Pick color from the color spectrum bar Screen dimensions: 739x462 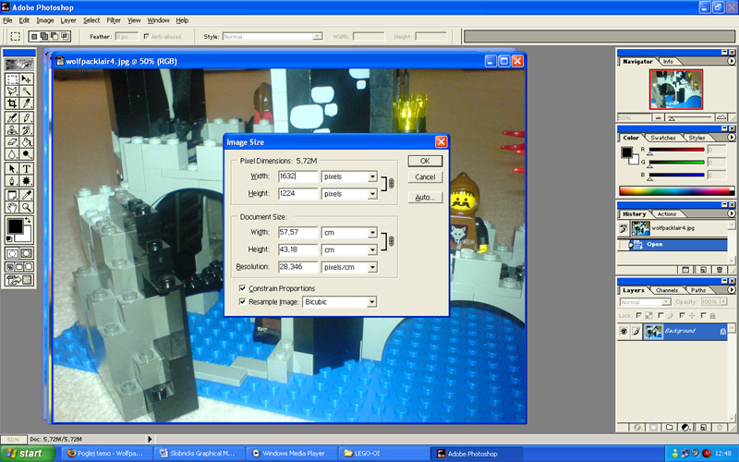pos(676,191)
